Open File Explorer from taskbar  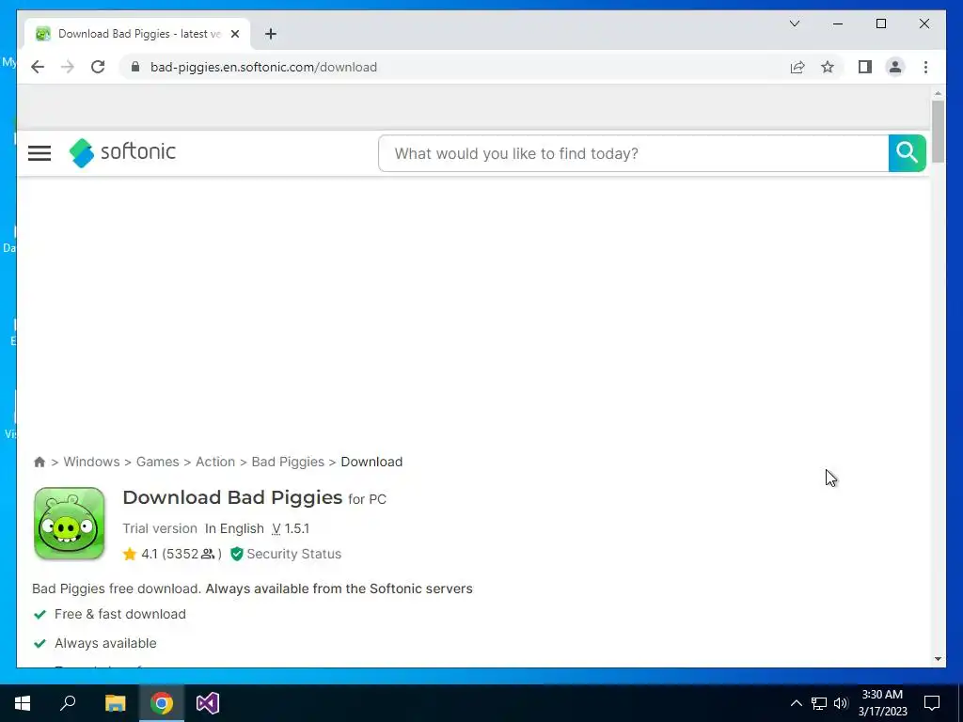point(115,703)
